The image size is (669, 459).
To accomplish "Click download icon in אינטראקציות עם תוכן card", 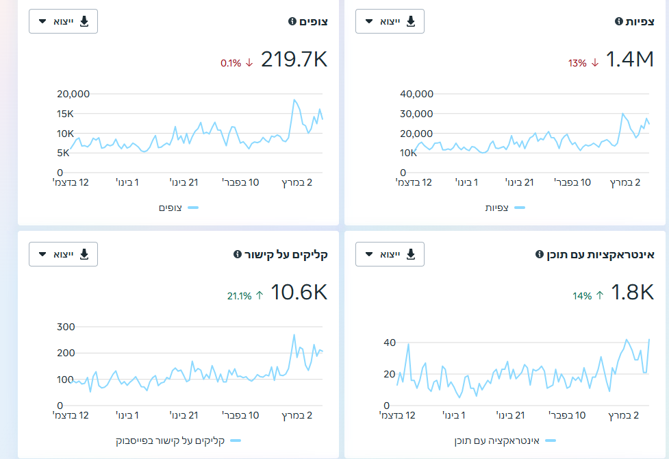I will 411,254.
